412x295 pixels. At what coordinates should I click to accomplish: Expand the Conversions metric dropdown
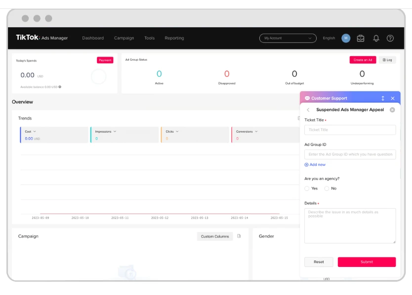(256, 132)
